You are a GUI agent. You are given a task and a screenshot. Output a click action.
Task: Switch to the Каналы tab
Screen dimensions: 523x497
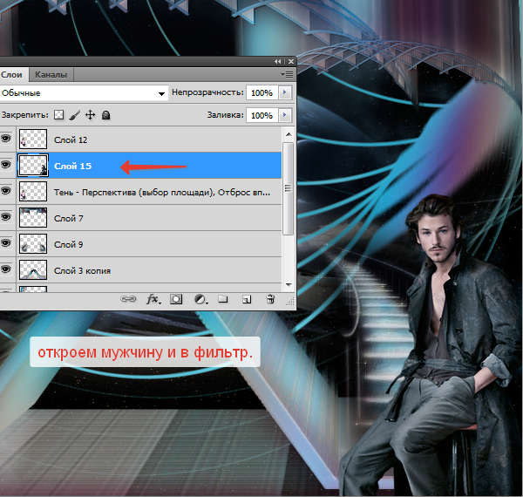(x=51, y=75)
